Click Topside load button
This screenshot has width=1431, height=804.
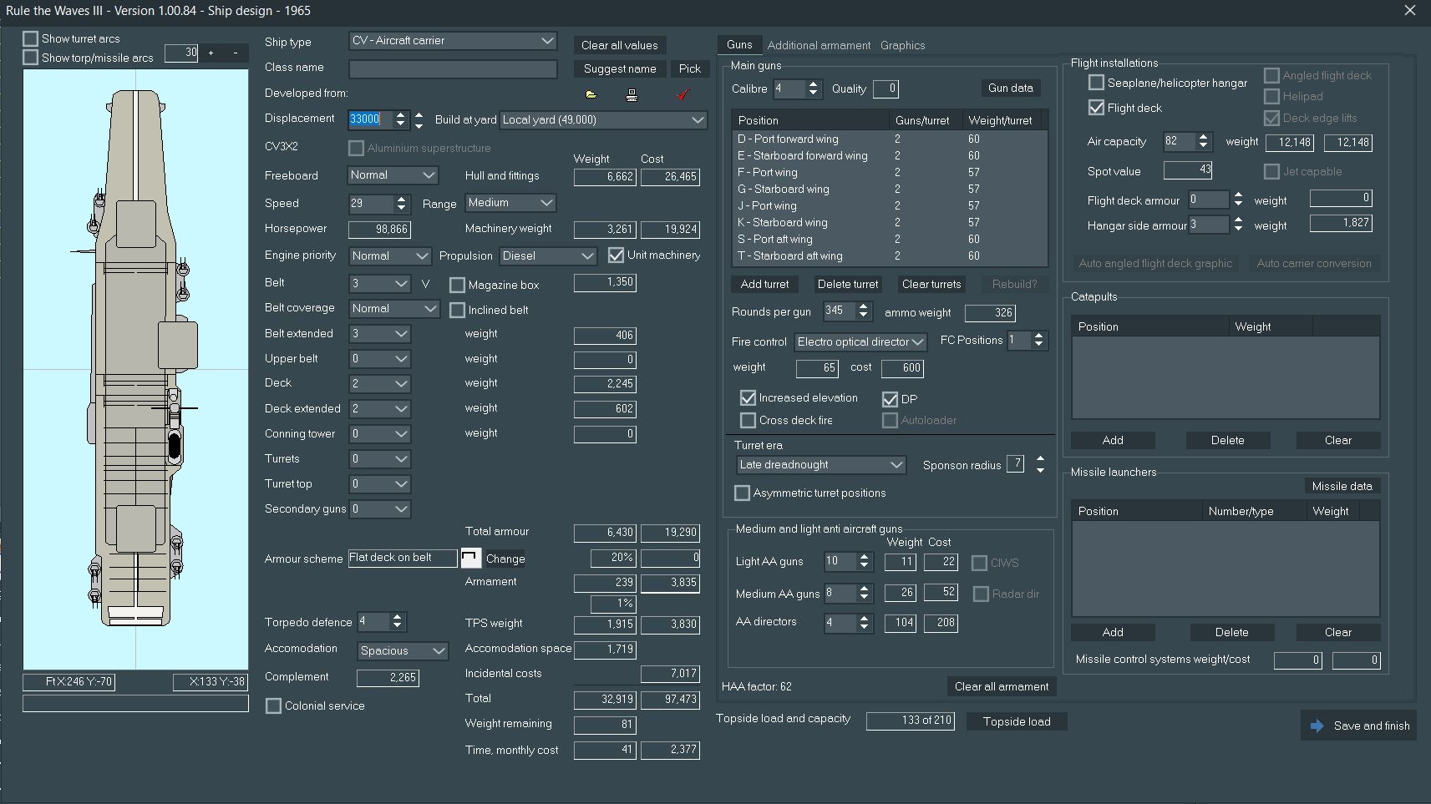pyautogui.click(x=1017, y=721)
